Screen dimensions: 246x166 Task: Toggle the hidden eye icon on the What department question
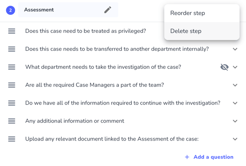[224, 67]
